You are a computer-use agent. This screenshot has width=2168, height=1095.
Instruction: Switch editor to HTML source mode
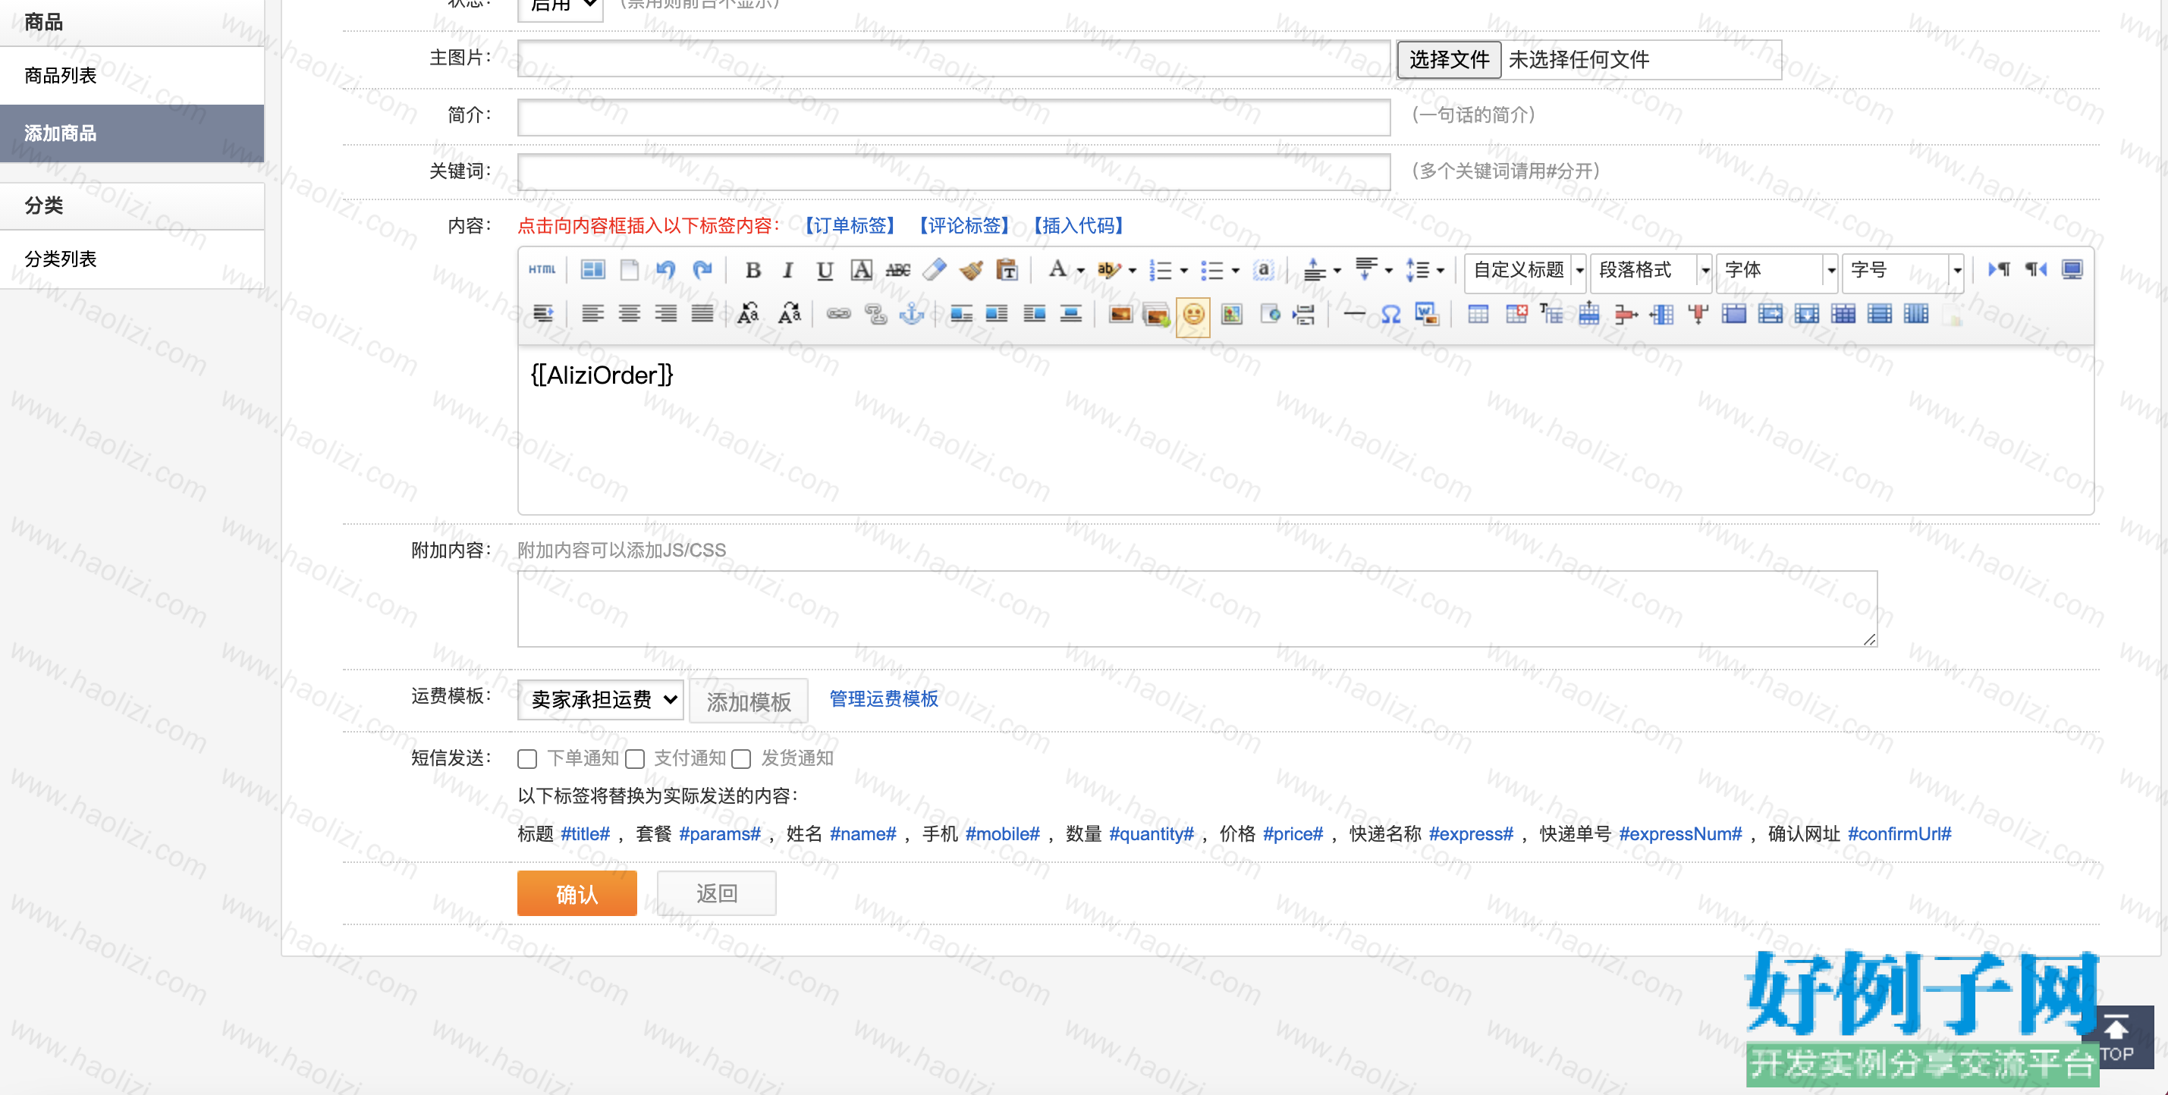(x=542, y=269)
